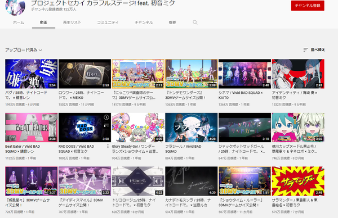Click チャンネル登録者数 122万人 subscriber count
Viewport: 338px width, 218px height.
coord(54,9)
